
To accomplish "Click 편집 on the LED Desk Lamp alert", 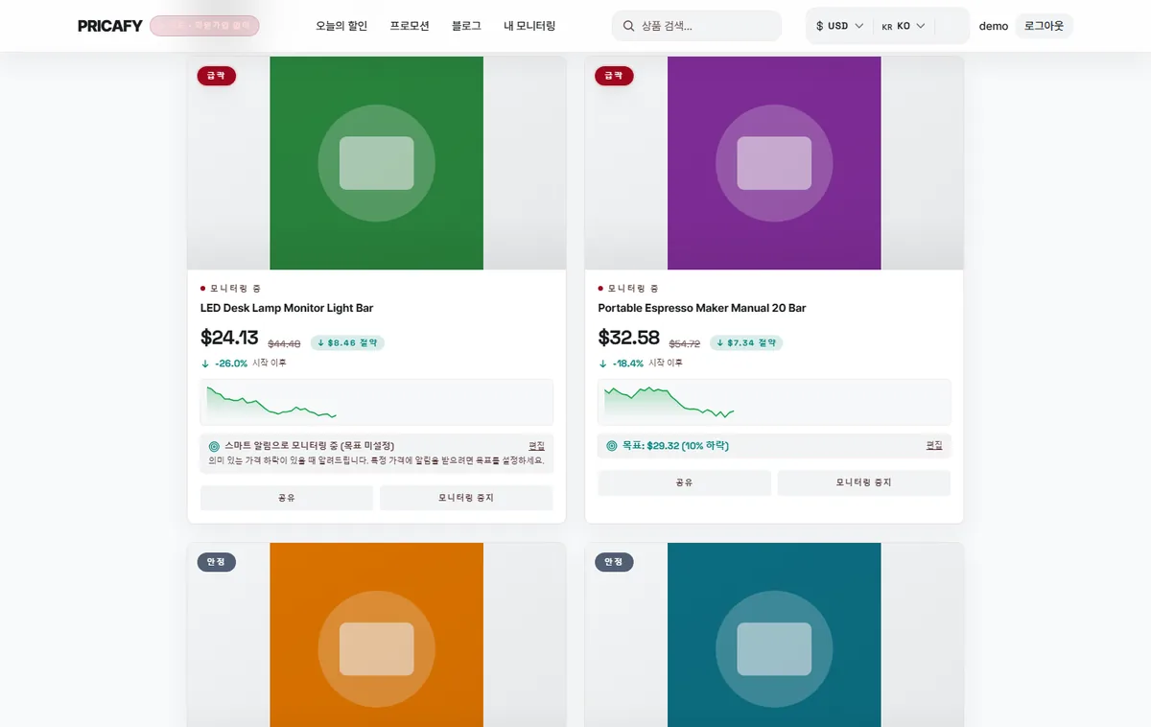I will coord(536,446).
